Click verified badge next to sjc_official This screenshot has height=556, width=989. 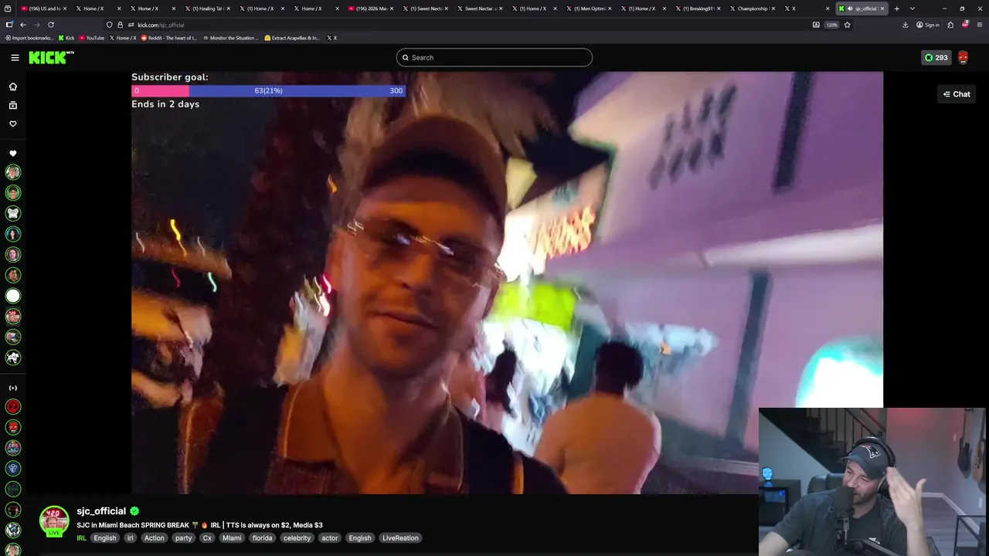tap(134, 511)
